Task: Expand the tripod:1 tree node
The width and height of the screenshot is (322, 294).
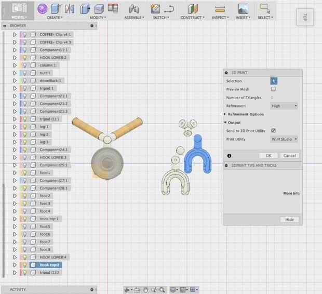Action: click(x=15, y=88)
